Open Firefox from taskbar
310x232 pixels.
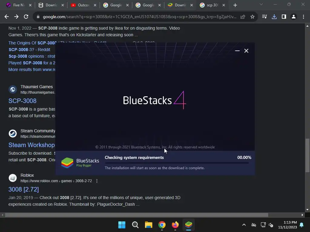point(175,225)
